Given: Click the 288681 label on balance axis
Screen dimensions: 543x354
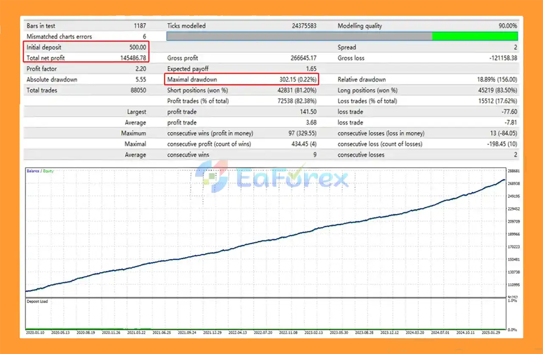Looking at the screenshot, I should tap(514, 171).
